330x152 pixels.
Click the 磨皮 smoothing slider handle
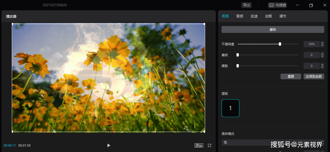238,55
